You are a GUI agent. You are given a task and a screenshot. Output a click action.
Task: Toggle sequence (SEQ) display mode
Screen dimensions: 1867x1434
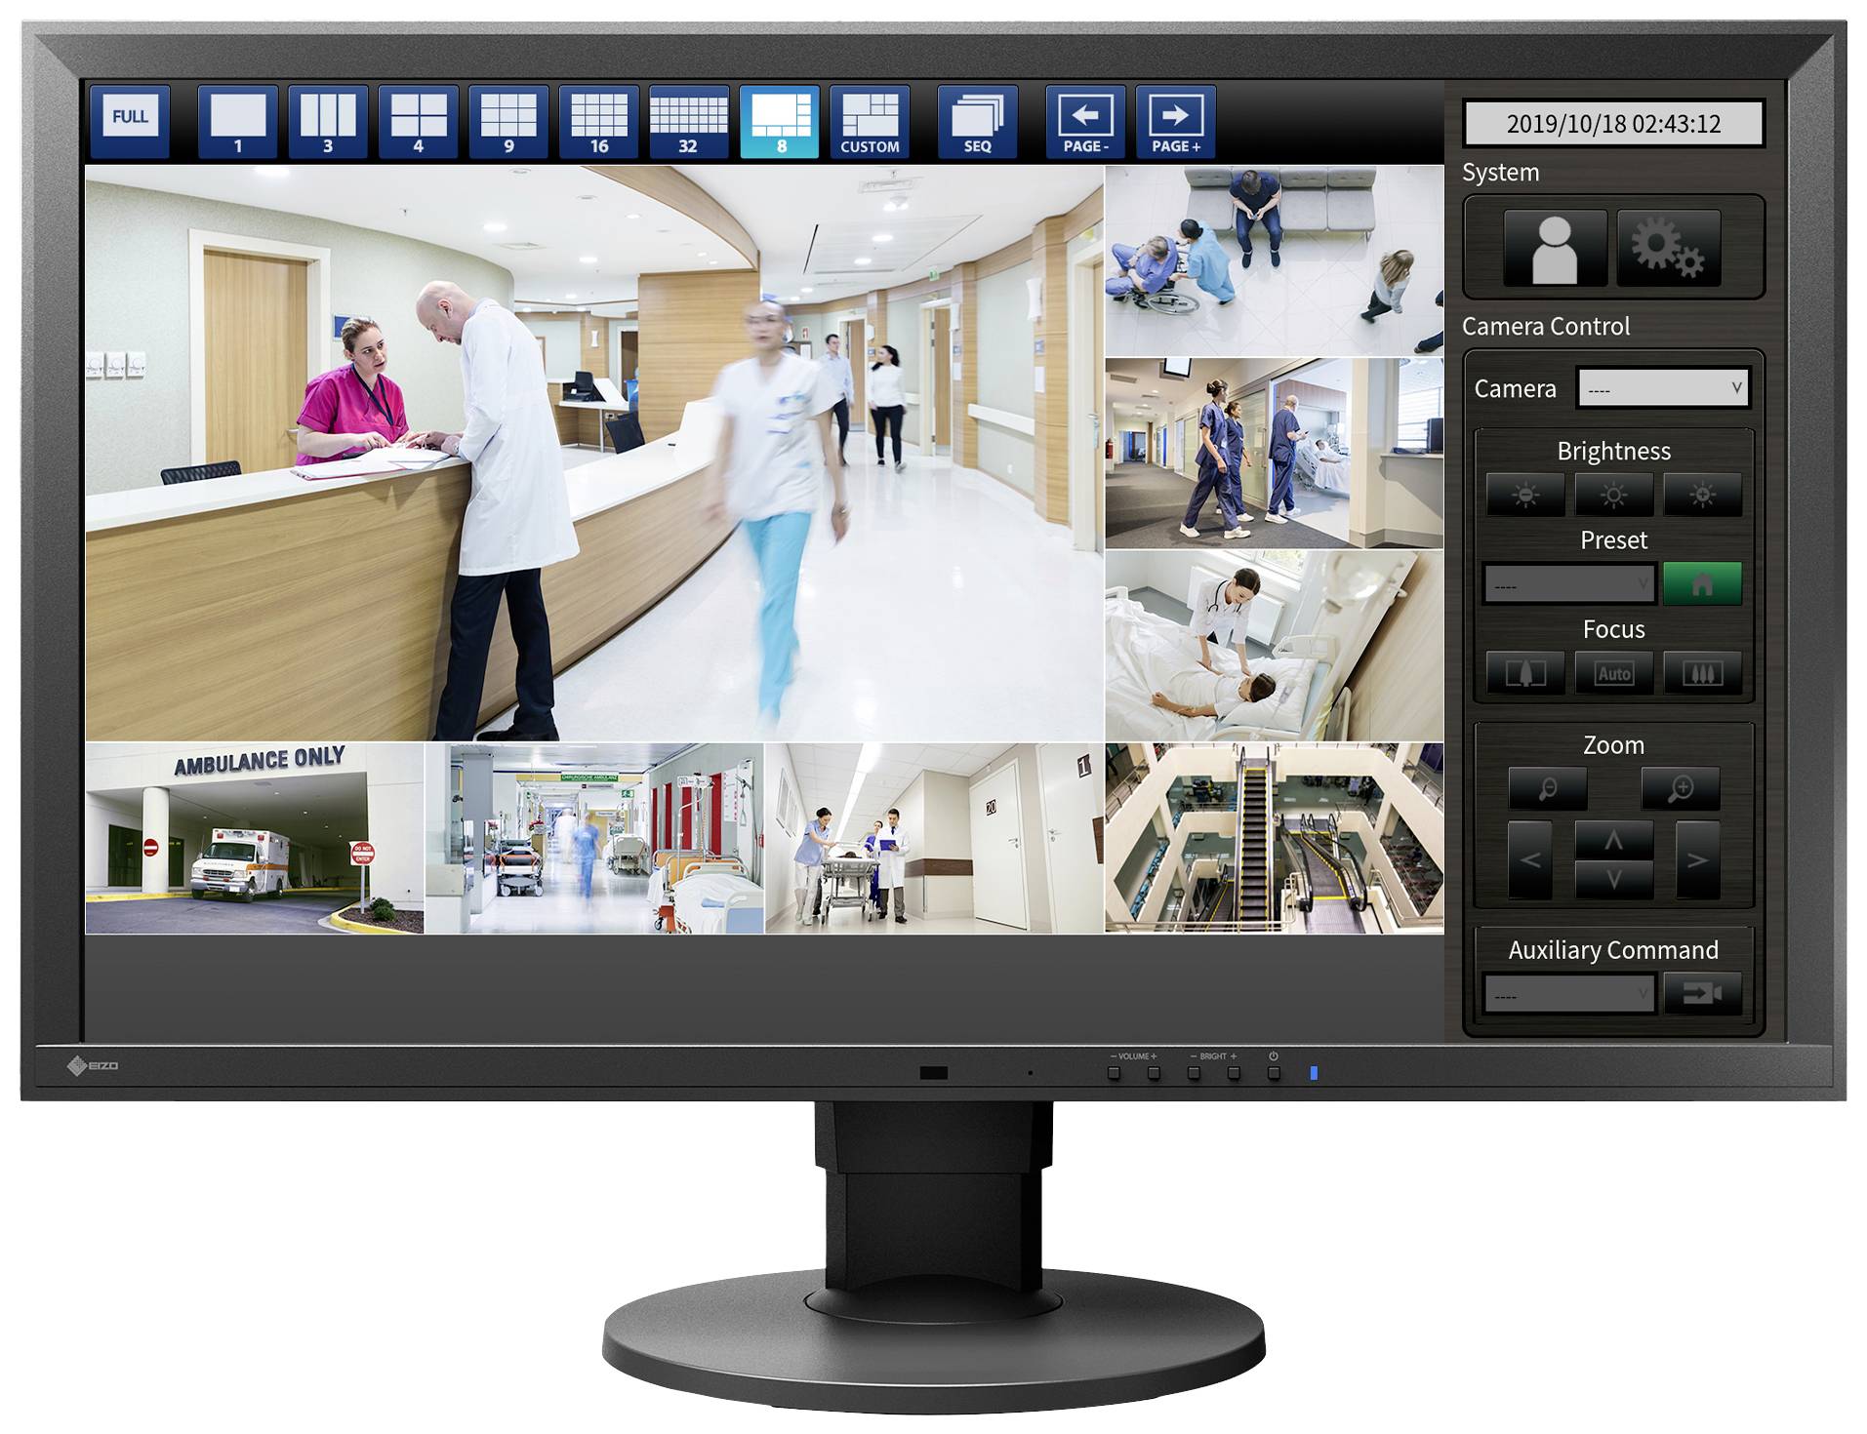point(975,117)
